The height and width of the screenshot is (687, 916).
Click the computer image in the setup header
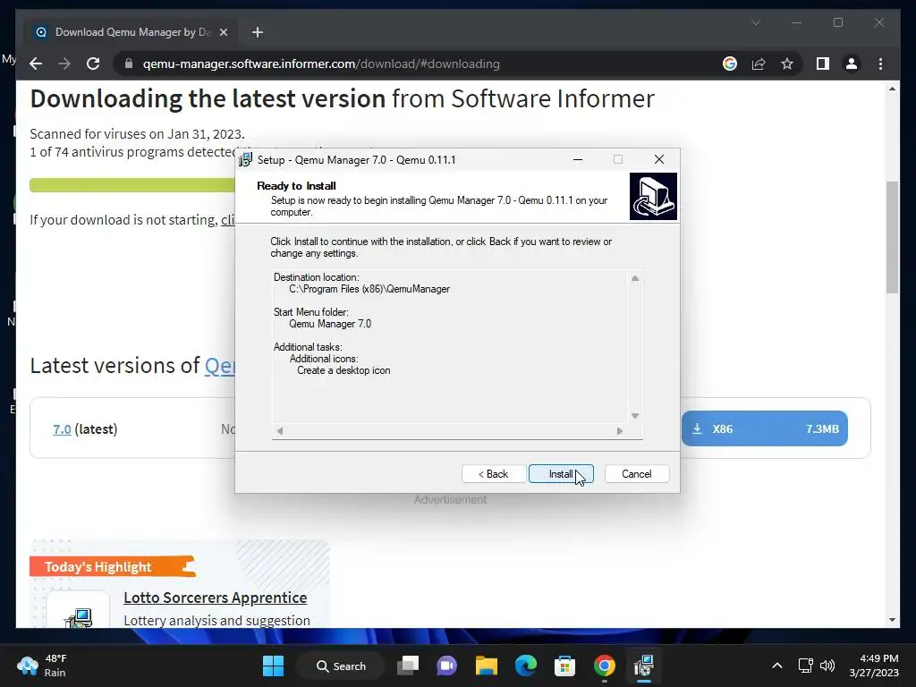(x=653, y=196)
